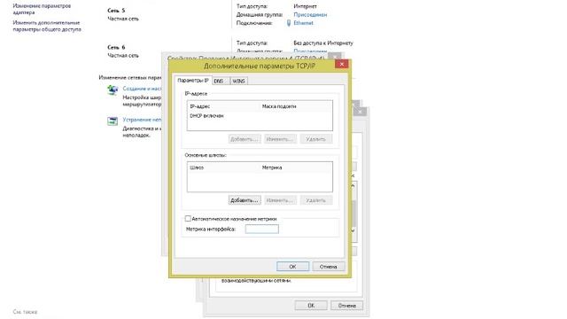Click Изменить under Основные шлюзы list
Image resolution: width=567 pixels, height=319 pixels.
point(280,200)
